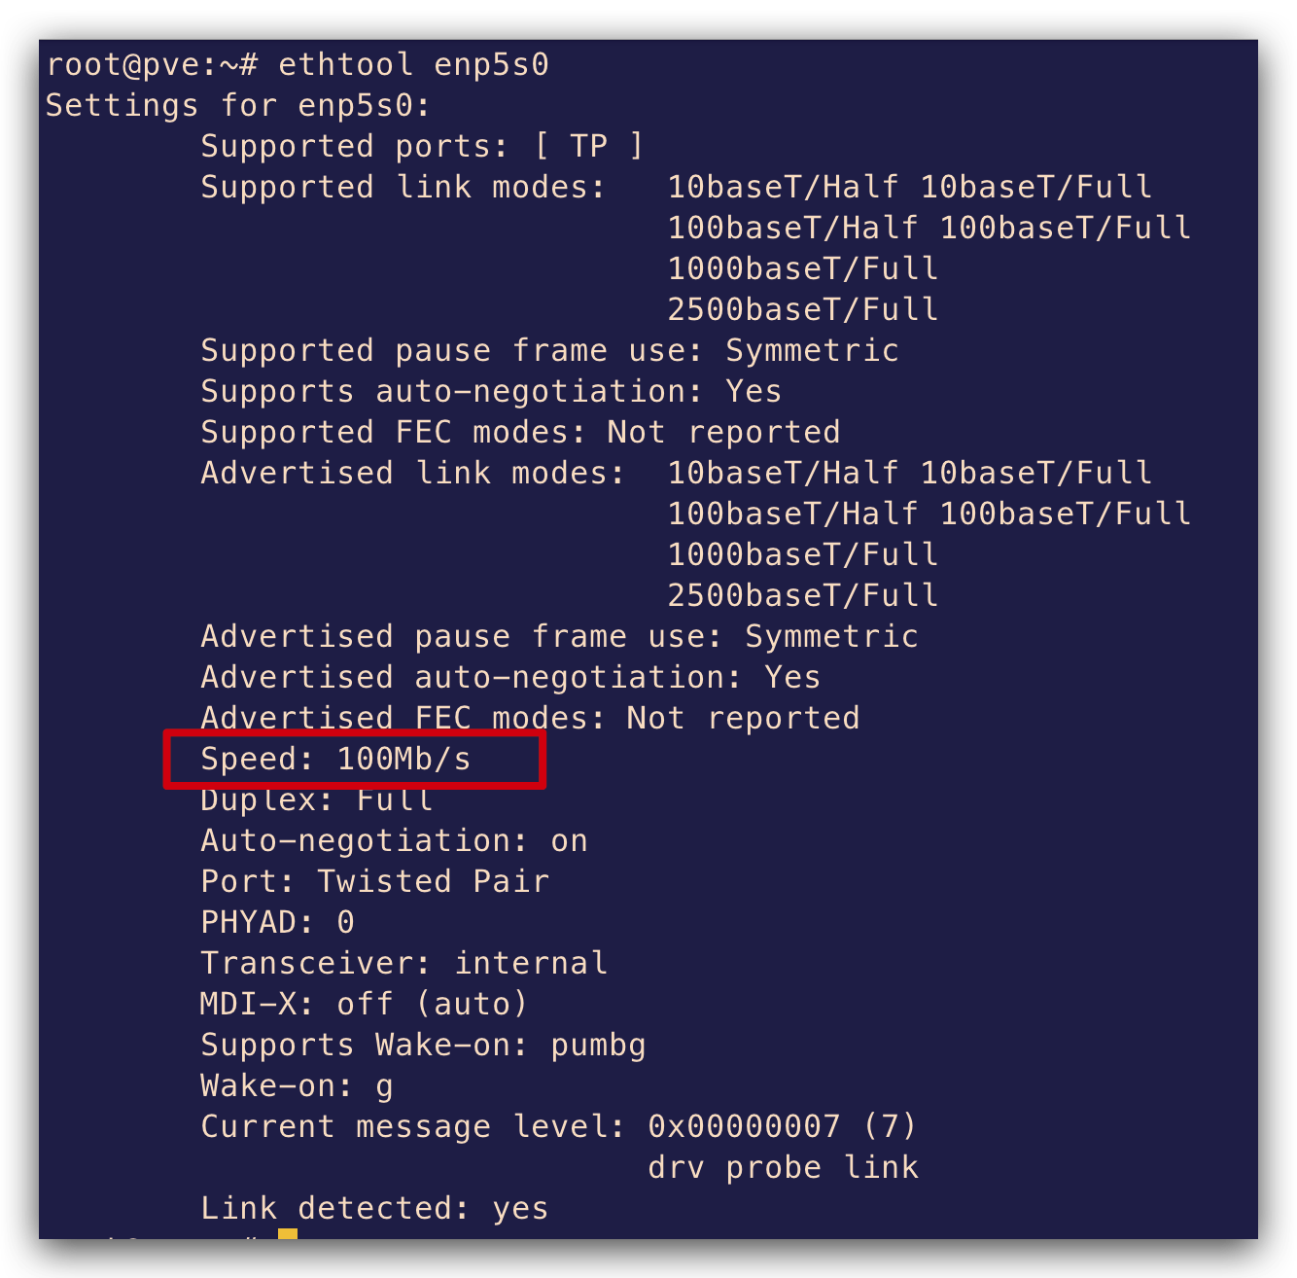Click the Supported 2500baseT/Full entry
1297x1278 pixels.
[803, 309]
